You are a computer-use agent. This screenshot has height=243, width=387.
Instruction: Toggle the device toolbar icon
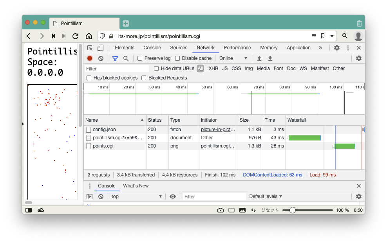[x=100, y=48]
